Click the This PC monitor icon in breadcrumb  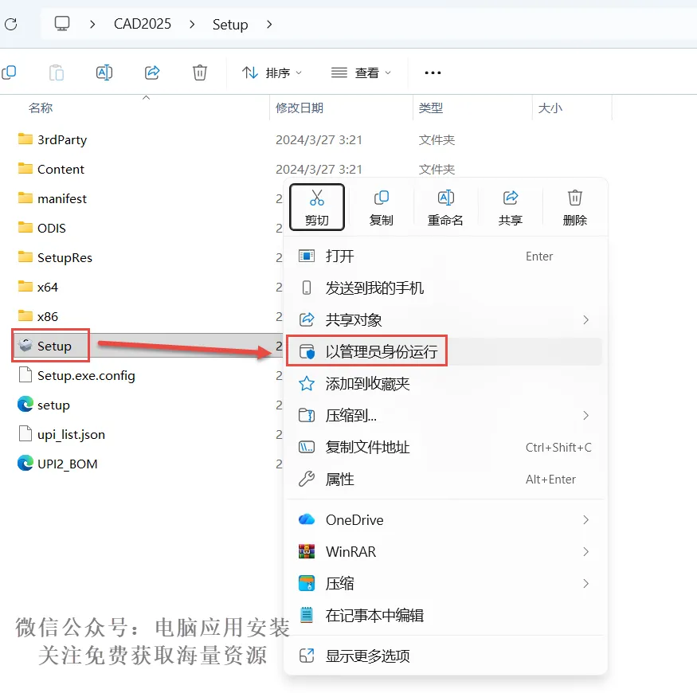point(62,24)
